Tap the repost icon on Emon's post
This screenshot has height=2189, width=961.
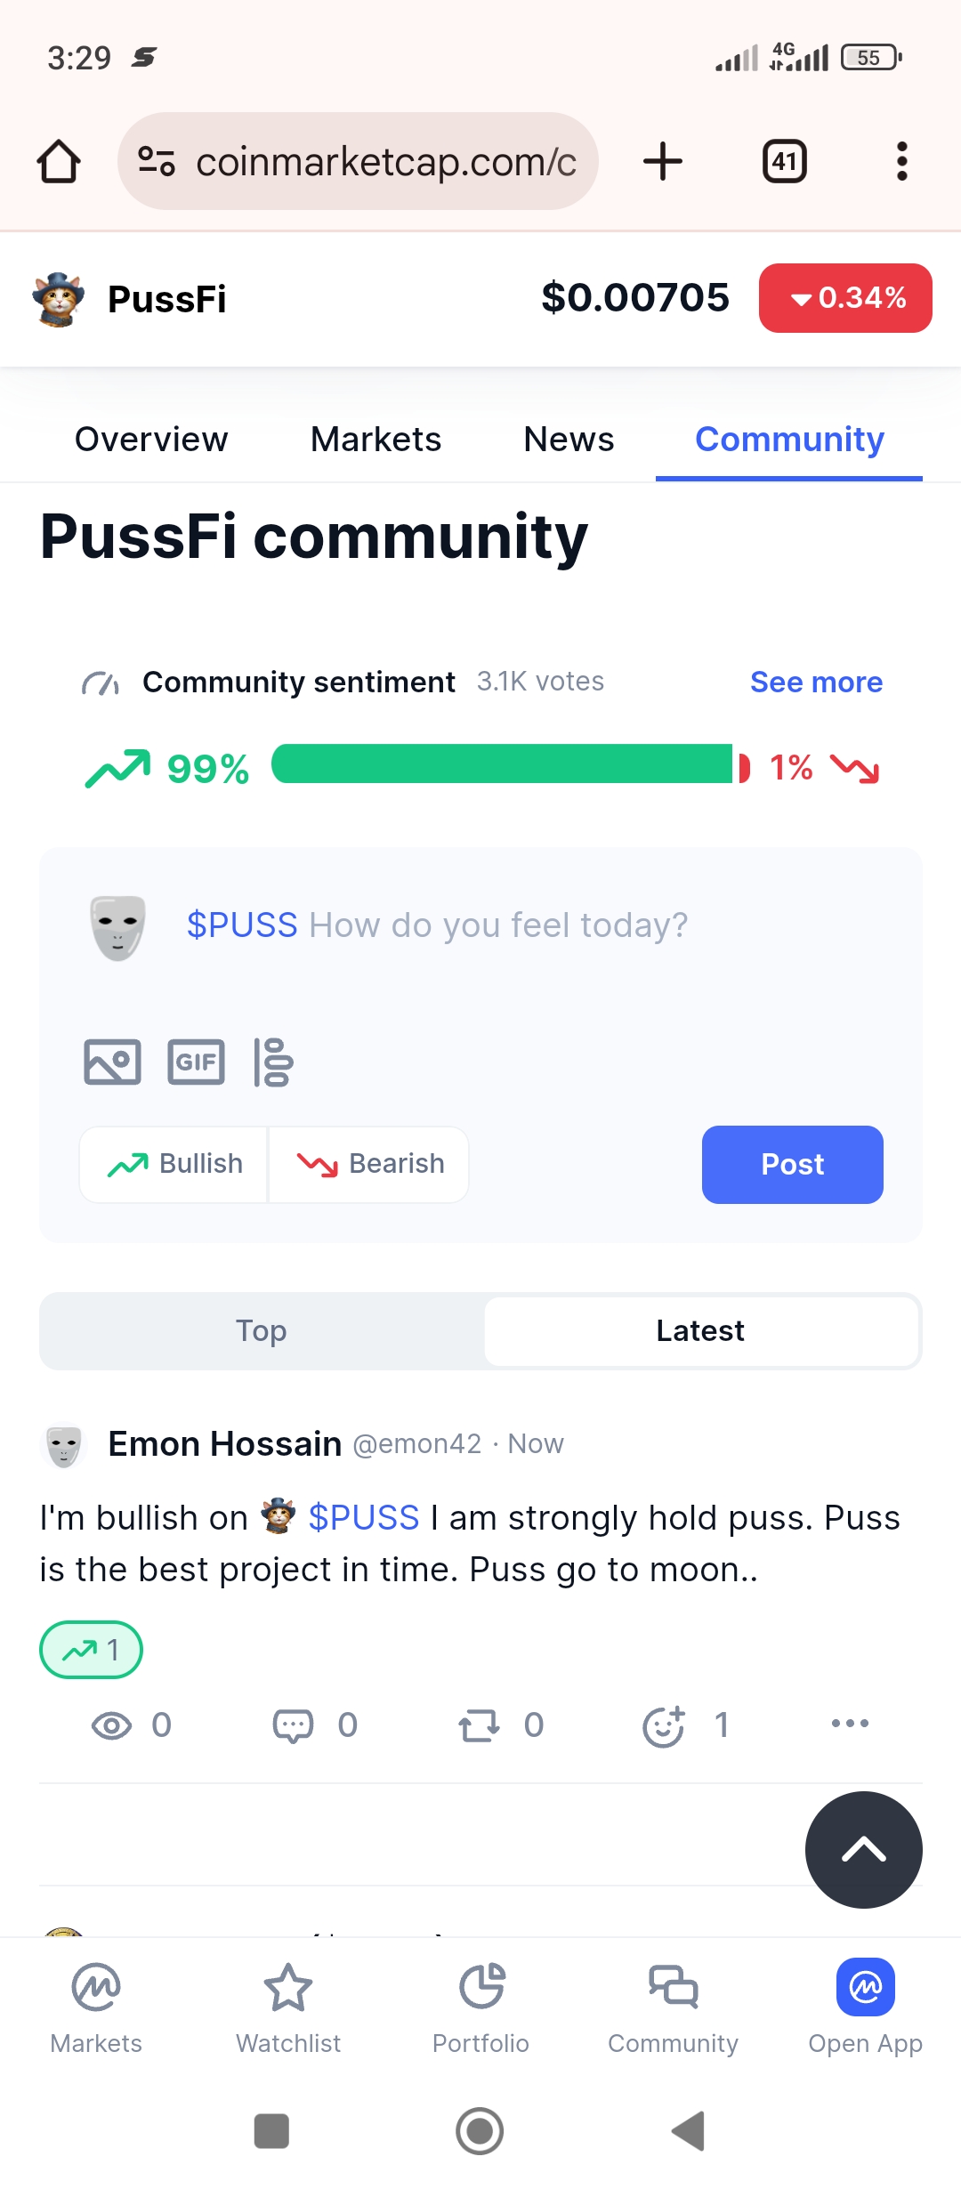click(479, 1725)
